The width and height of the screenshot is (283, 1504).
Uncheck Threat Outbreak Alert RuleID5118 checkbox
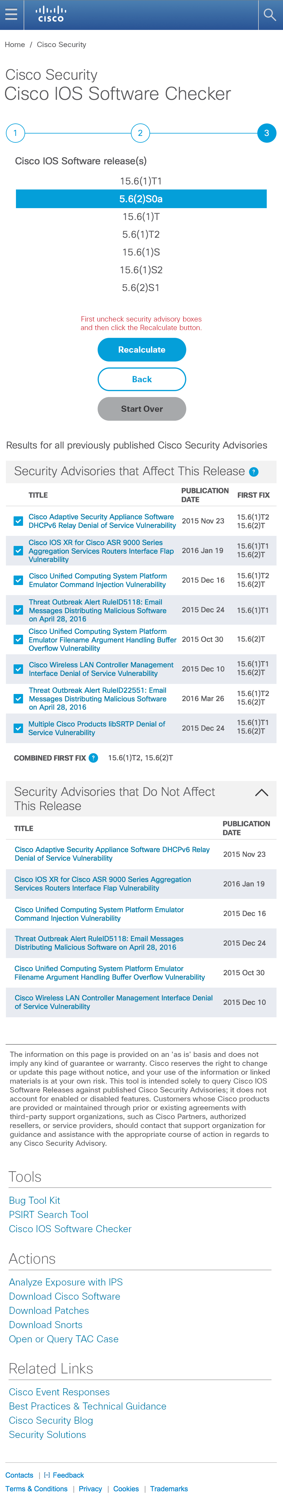18,610
